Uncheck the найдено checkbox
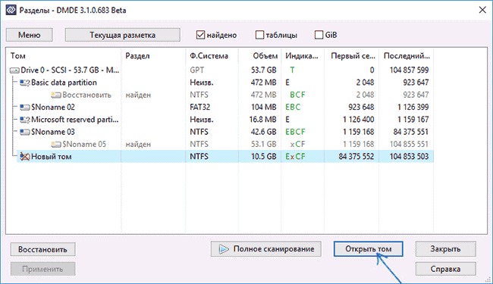 click(200, 35)
